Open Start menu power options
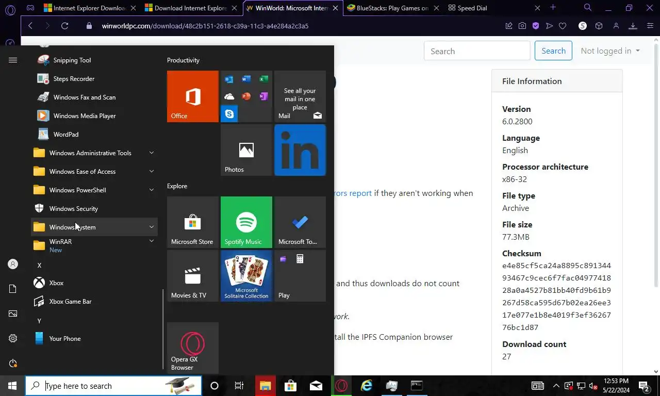Image resolution: width=660 pixels, height=396 pixels. pos(13,364)
